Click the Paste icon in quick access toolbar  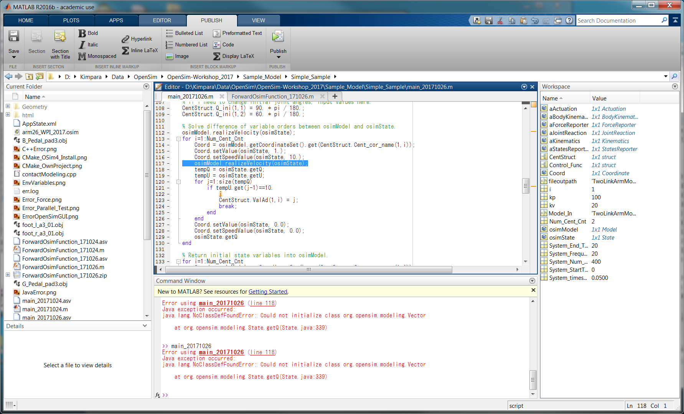coord(523,21)
